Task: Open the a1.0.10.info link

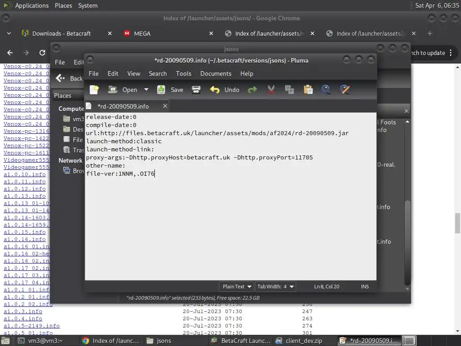Action: (x=25, y=174)
